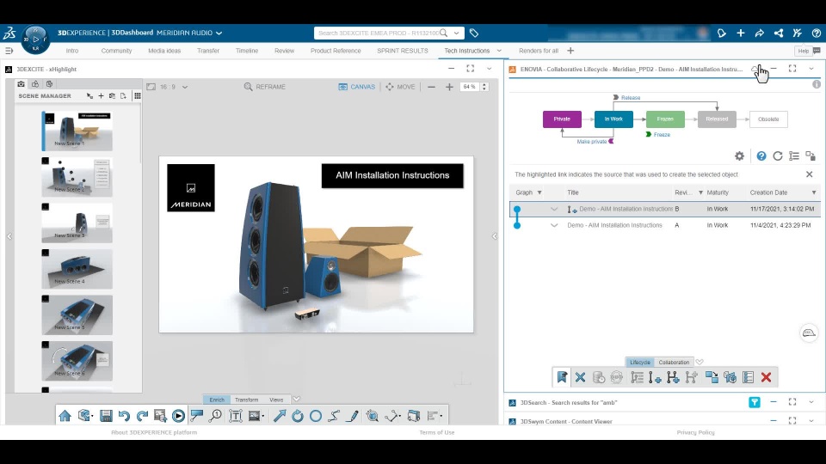Click the render image export icon
The image size is (826, 464).
(160, 416)
